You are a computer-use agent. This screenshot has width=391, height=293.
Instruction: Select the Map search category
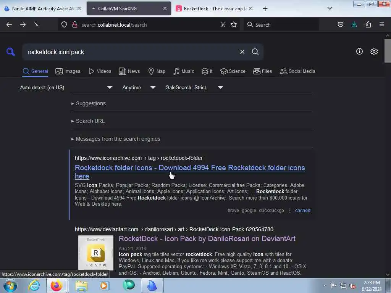pos(157,71)
